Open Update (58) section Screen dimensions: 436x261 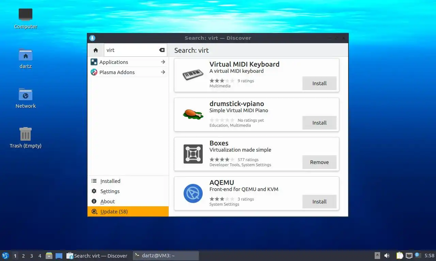coord(128,211)
